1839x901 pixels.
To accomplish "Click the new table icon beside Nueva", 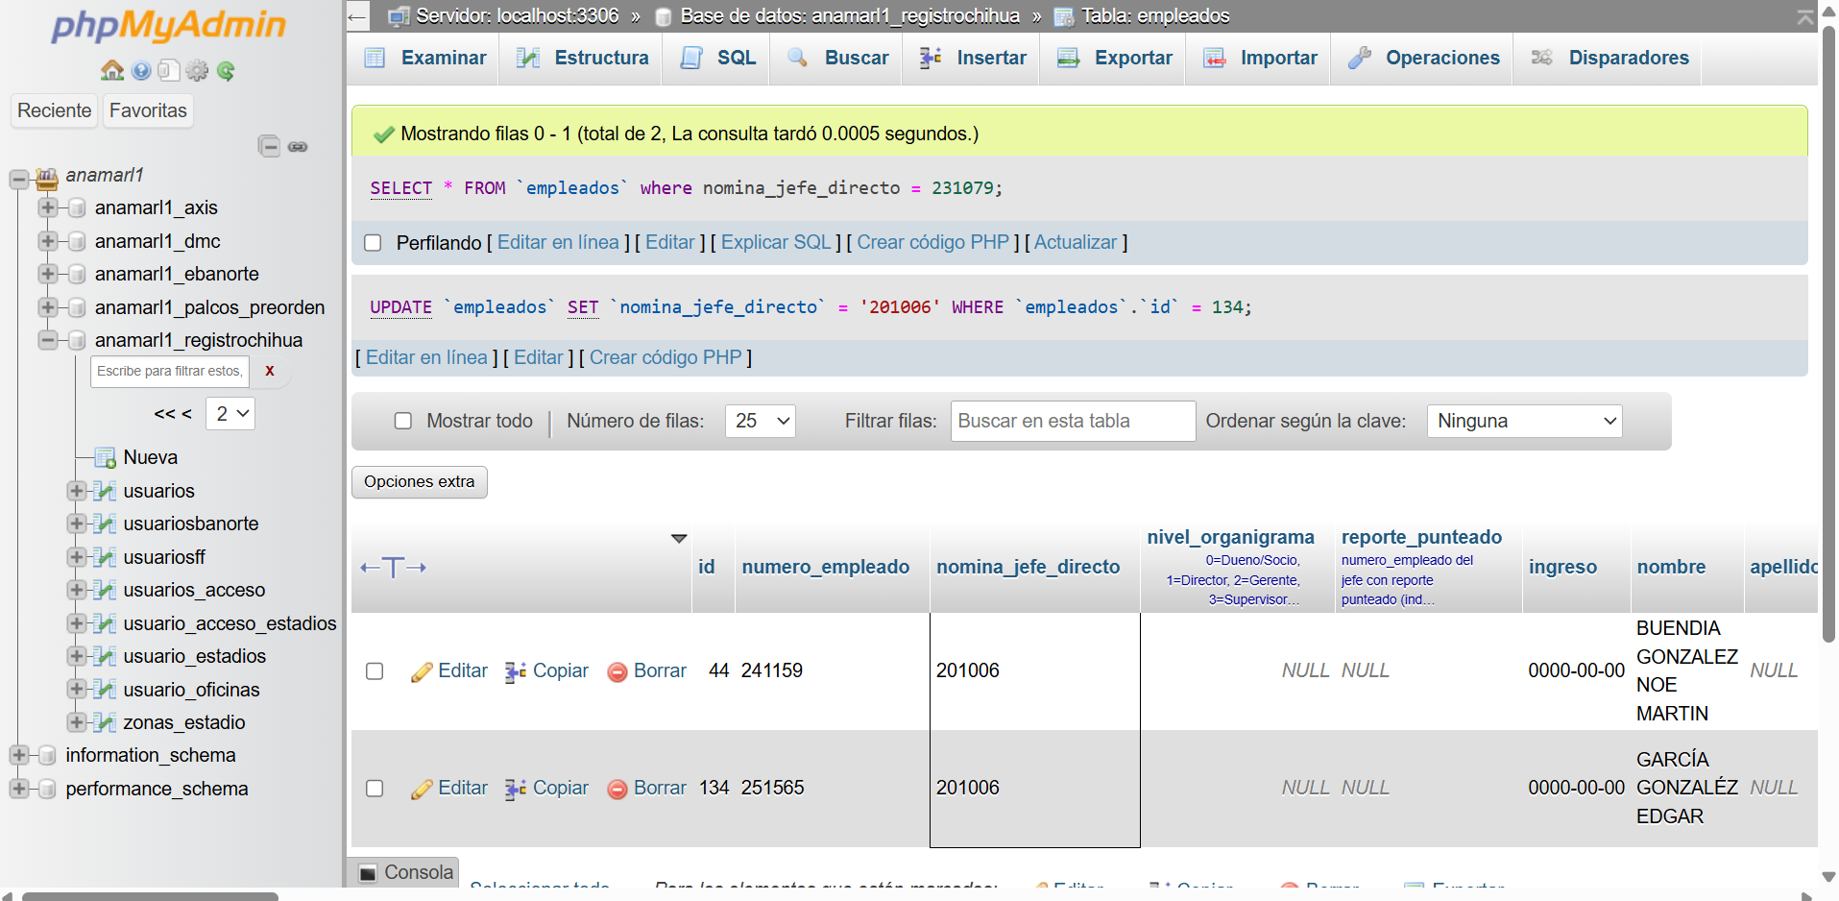I will [x=106, y=457].
